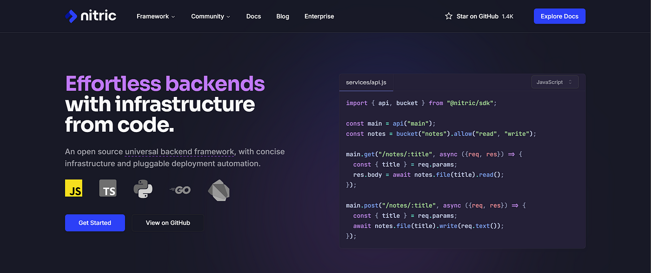Go to the Blog page
The width and height of the screenshot is (651, 273).
(283, 16)
